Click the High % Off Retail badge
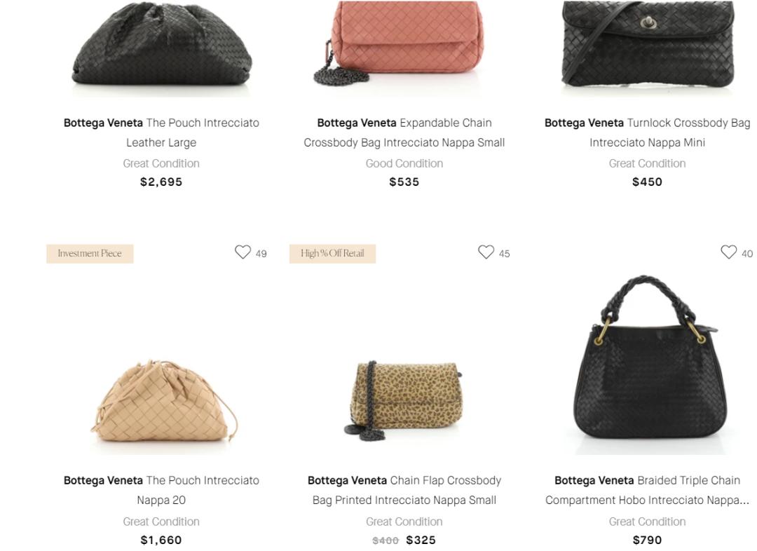 pyautogui.click(x=332, y=254)
